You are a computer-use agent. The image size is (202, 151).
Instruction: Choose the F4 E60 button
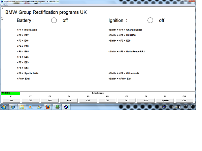click(69, 100)
